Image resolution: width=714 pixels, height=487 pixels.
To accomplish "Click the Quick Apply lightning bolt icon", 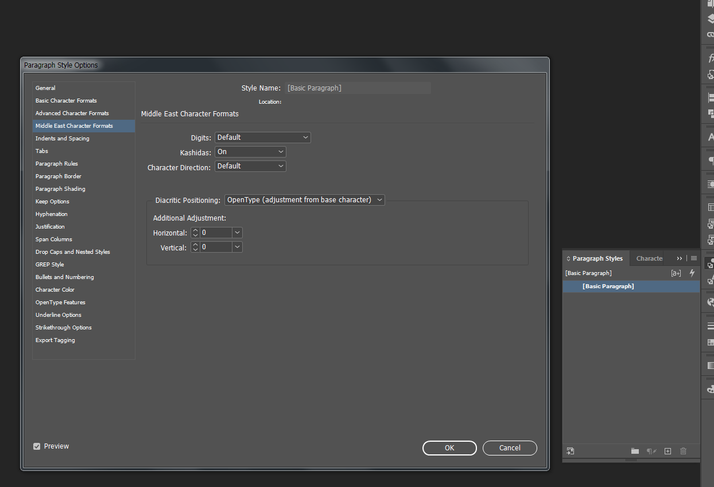I will point(692,273).
